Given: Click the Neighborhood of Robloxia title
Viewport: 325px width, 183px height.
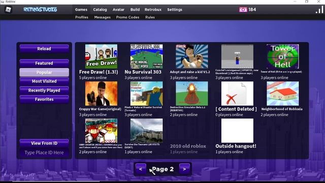Looking at the screenshot, I should point(282,109).
